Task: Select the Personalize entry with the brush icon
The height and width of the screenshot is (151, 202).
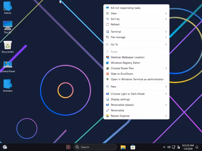Action: pyautogui.click(x=136, y=110)
